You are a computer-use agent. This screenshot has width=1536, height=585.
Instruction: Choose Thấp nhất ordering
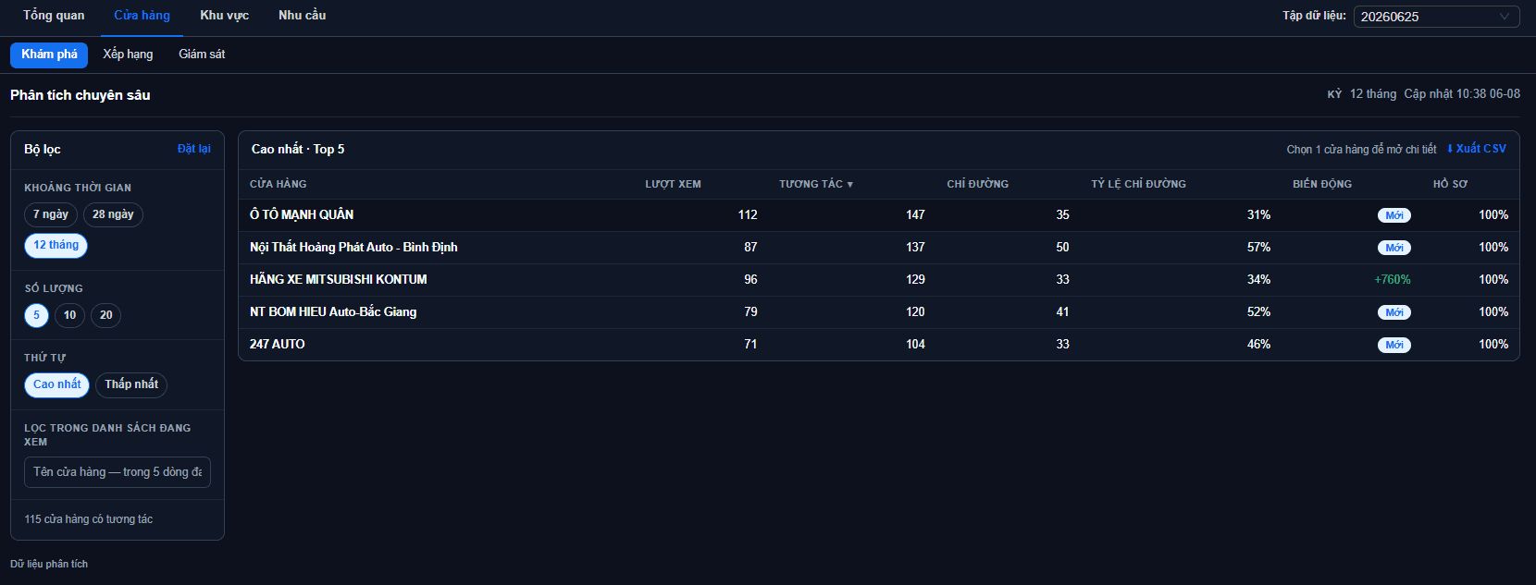pyautogui.click(x=131, y=384)
